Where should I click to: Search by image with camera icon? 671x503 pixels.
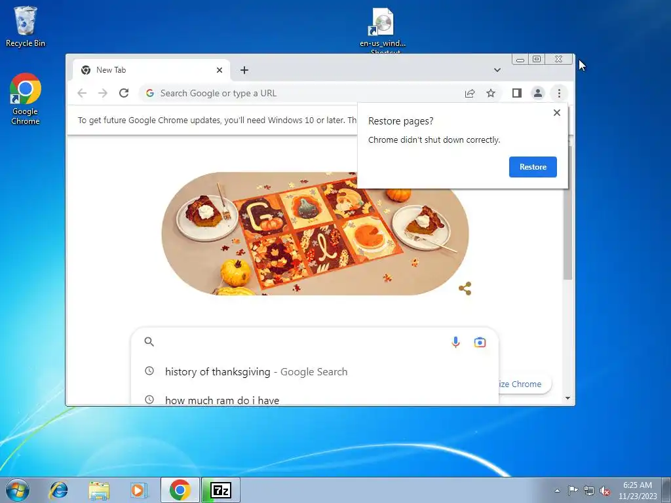480,342
